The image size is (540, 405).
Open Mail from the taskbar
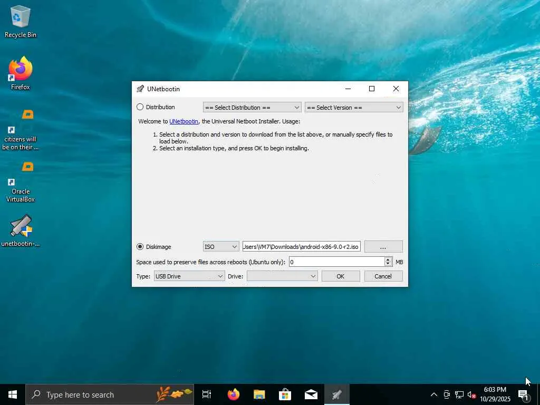(311, 394)
